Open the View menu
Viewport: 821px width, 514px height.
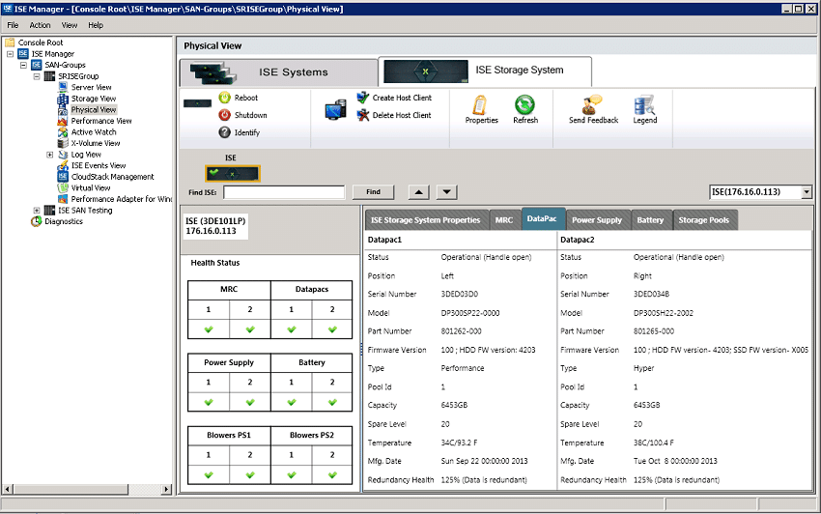[x=70, y=25]
